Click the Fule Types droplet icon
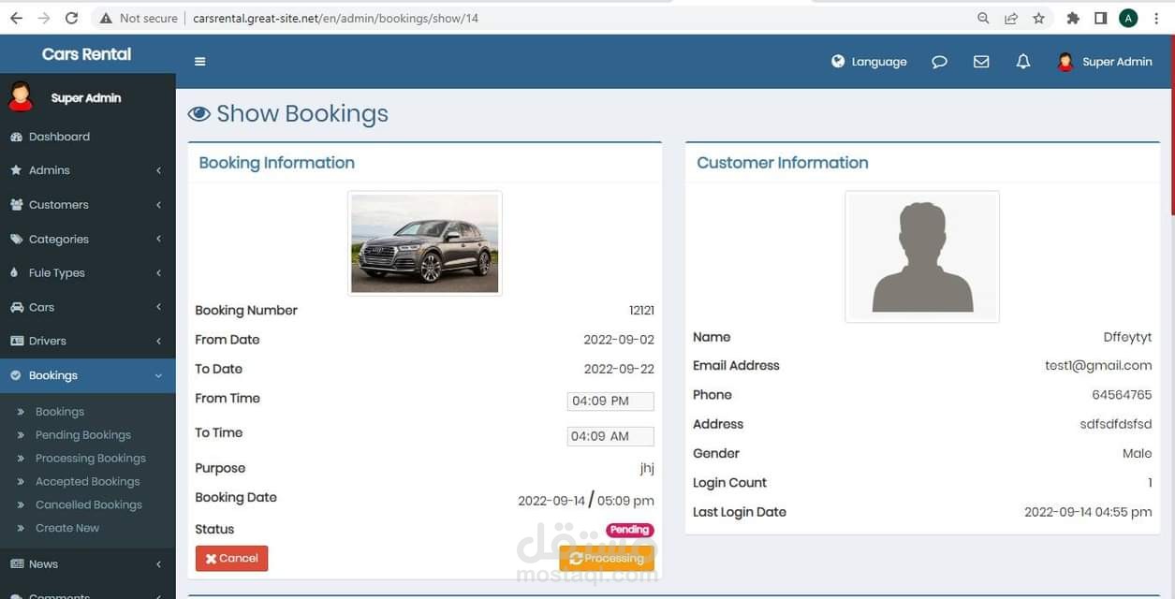Viewport: 1175px width, 599px height. (x=15, y=273)
